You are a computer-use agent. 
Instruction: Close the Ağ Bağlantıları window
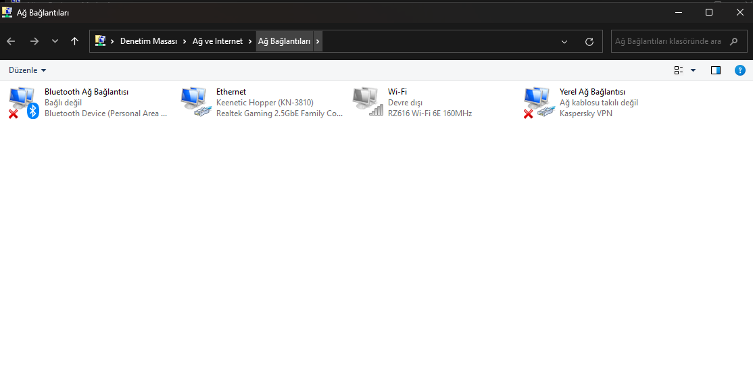click(739, 12)
